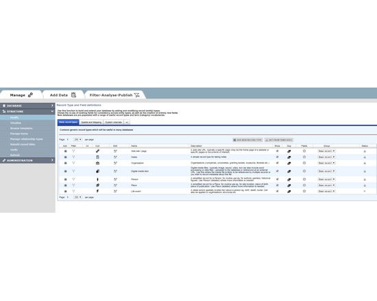Duplicate the Place record type
This screenshot has height=301, width=377.
click(289, 185)
